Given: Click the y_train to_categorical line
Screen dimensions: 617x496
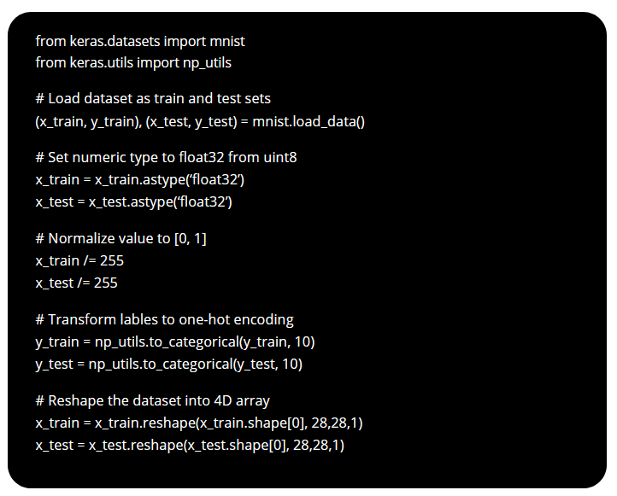Looking at the screenshot, I should (175, 342).
